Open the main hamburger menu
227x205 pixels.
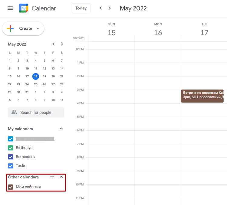point(10,8)
